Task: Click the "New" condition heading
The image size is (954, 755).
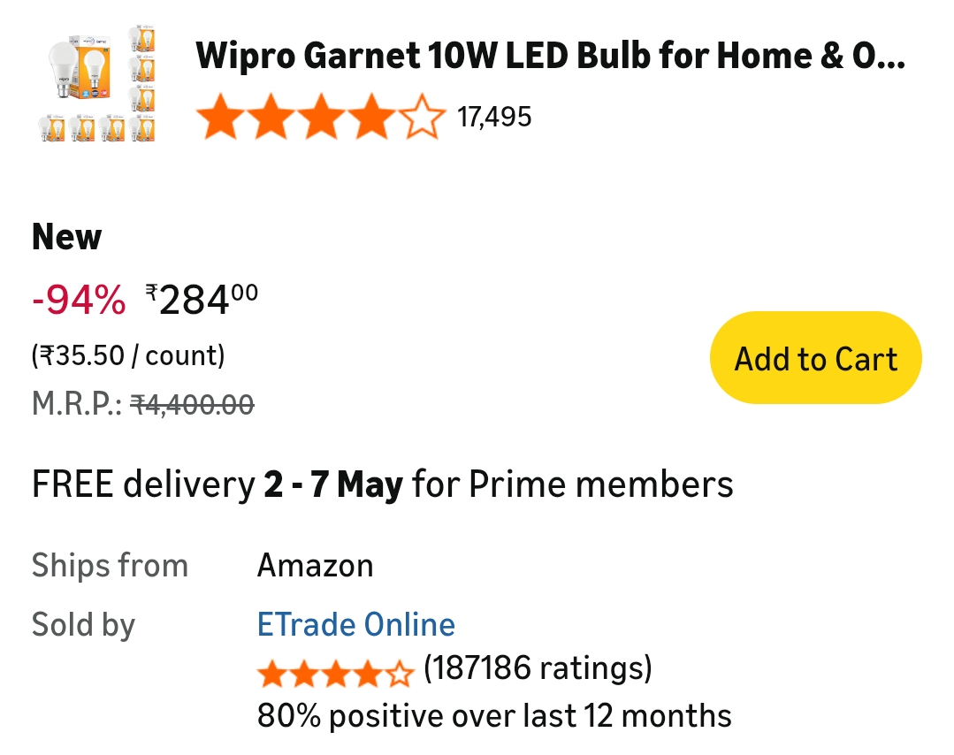Action: coord(66,237)
